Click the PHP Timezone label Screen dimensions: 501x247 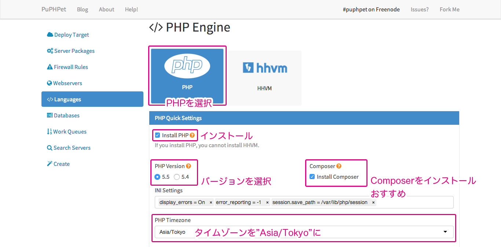[173, 220]
